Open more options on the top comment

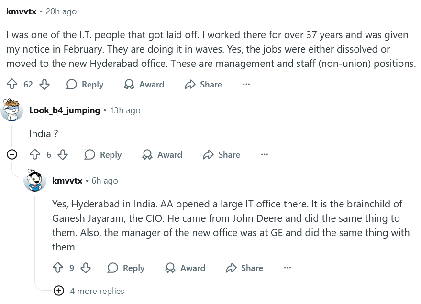(246, 85)
